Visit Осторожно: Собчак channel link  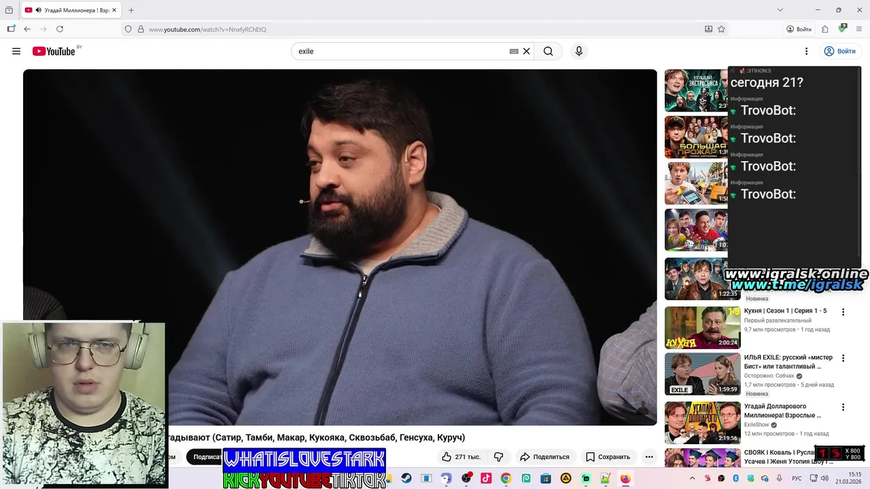click(x=769, y=376)
